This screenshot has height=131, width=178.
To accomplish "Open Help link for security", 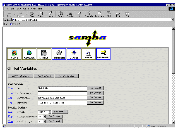I will tap(10, 112).
